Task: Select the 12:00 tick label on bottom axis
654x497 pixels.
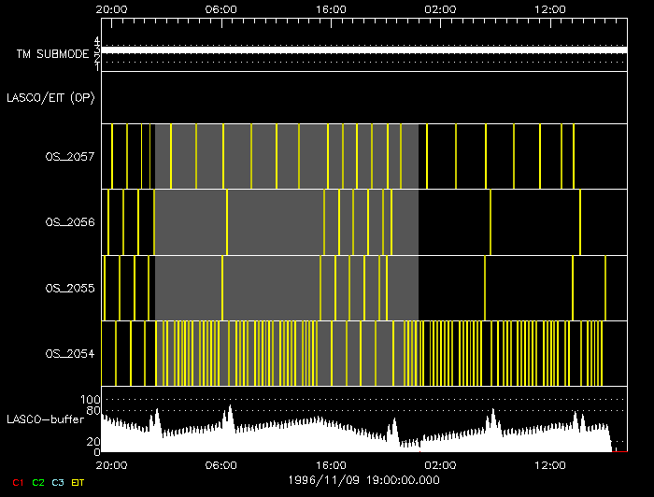Action: pos(549,464)
